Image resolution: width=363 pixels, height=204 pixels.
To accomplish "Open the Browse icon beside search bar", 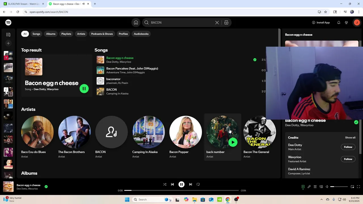I will pos(226,22).
